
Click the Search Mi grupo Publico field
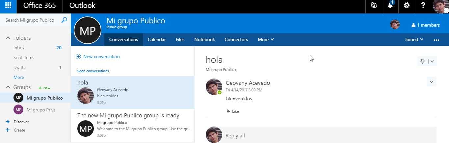tap(30, 20)
